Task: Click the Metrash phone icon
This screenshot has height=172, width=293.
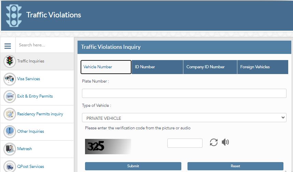Action: pos(10,149)
